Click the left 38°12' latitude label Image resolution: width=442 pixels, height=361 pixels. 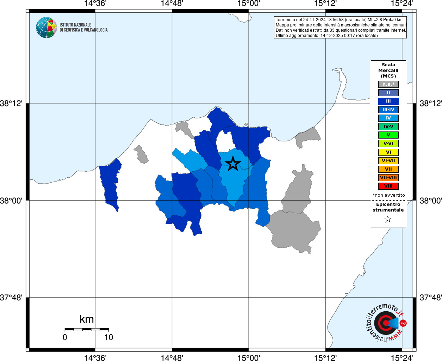[x=11, y=103]
